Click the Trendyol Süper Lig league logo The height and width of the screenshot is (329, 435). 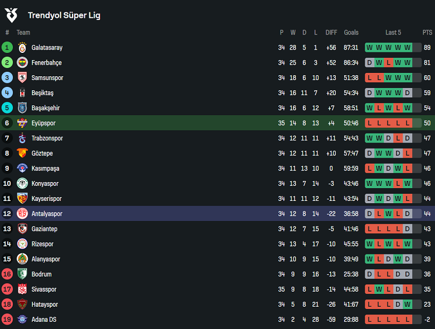[x=11, y=15]
